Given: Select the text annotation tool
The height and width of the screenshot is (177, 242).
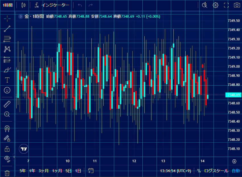Looking at the screenshot, I should click(x=7, y=80).
